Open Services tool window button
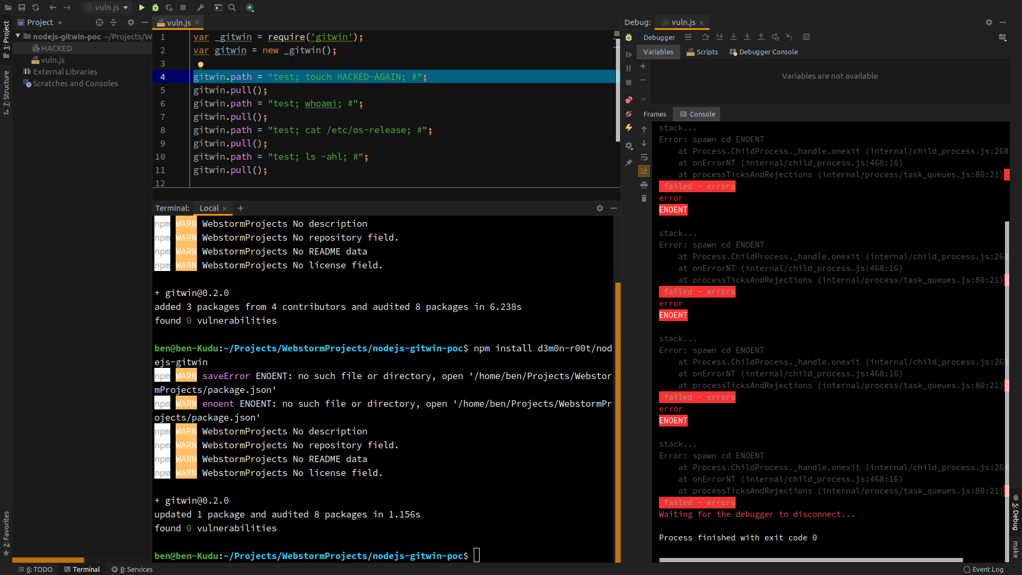Viewport: 1022px width, 575px height. click(132, 569)
